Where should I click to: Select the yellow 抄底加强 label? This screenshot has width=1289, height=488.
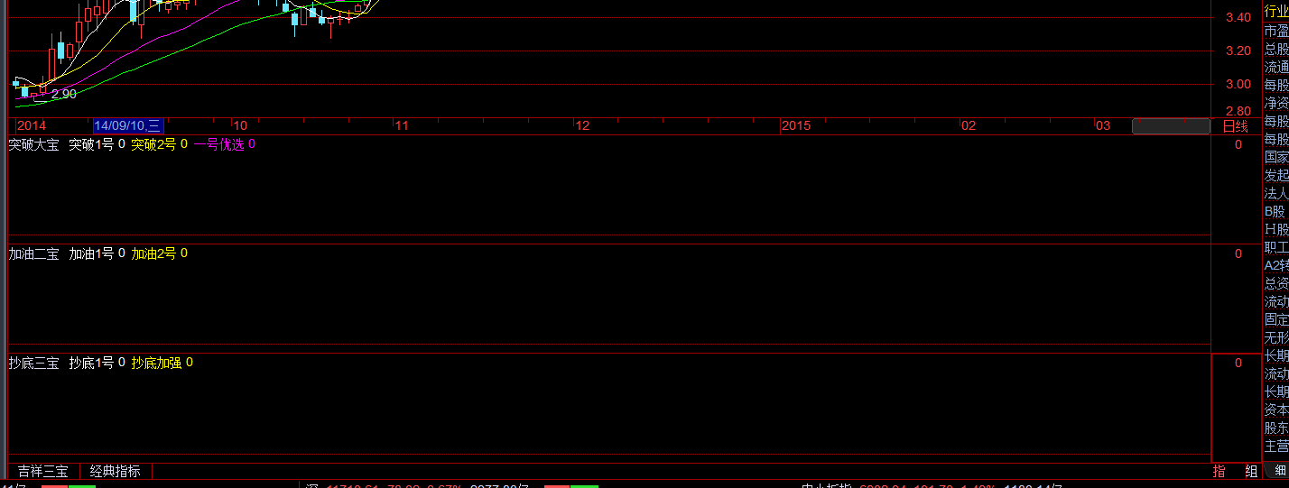(x=156, y=363)
